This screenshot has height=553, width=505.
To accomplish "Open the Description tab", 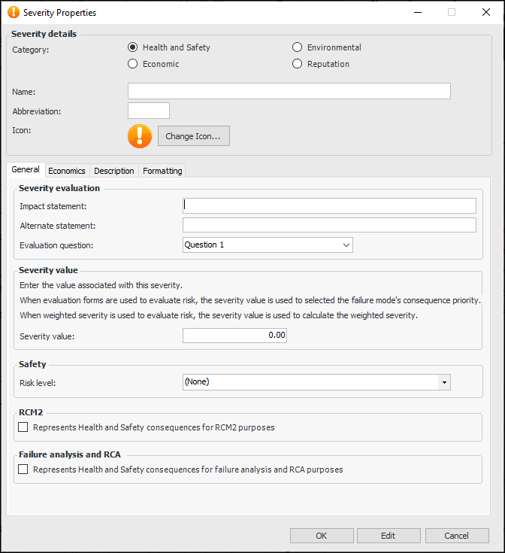I will (114, 171).
